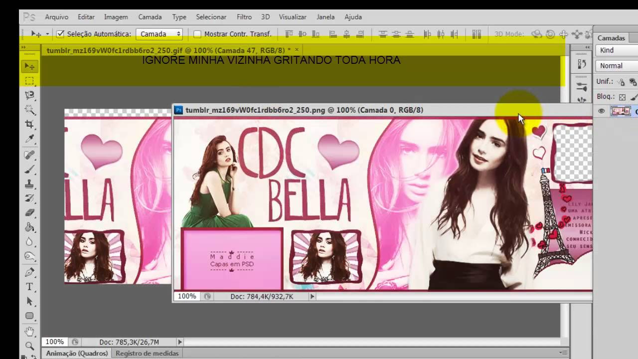Viewport: 638px width, 359px height.
Task: Select the Pen tool
Action: click(x=29, y=273)
